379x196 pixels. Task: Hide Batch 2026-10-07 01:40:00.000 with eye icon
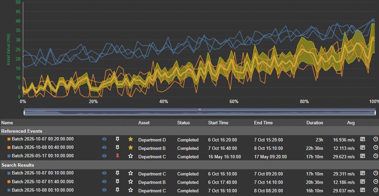(104, 182)
